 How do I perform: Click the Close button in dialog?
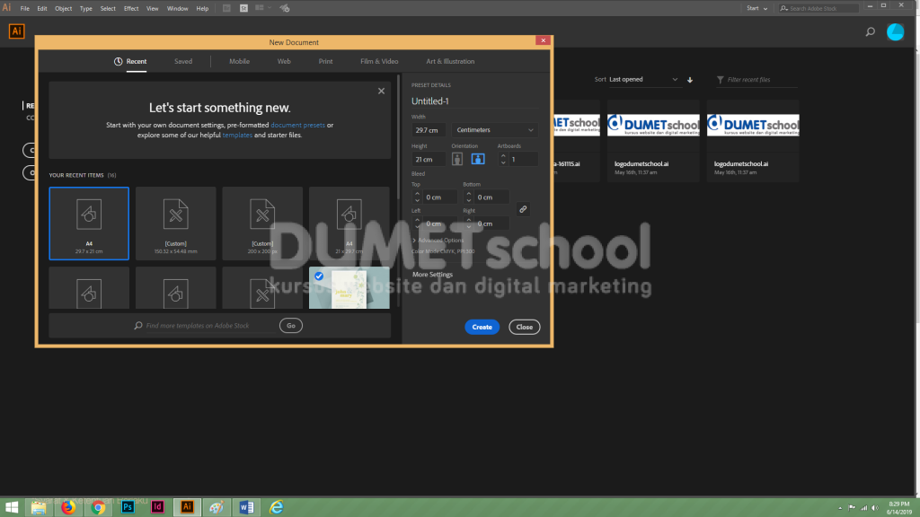coord(524,327)
